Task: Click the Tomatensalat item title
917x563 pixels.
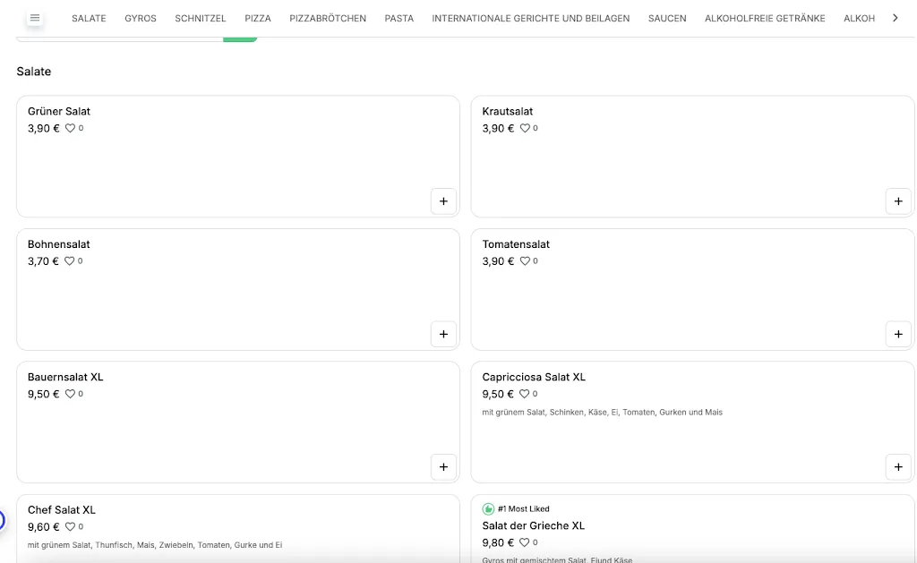Action: pos(516,244)
